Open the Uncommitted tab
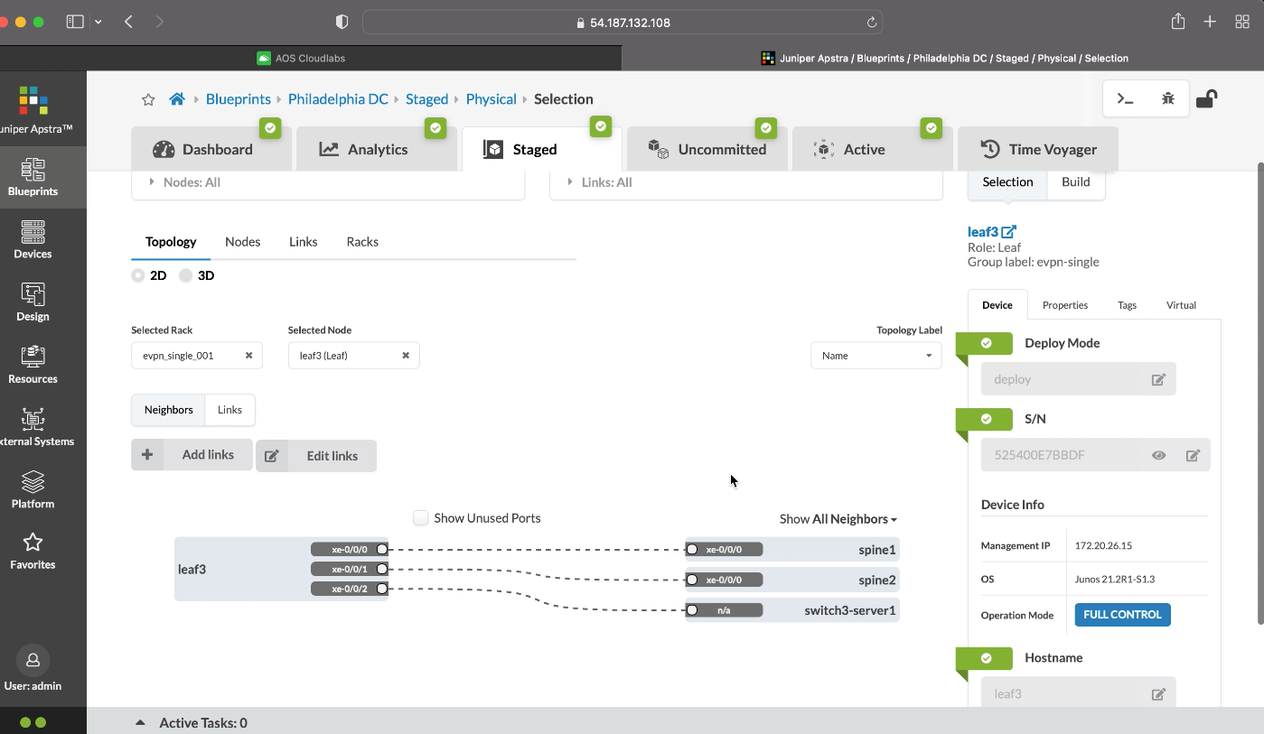This screenshot has height=734, width=1264. point(707,149)
